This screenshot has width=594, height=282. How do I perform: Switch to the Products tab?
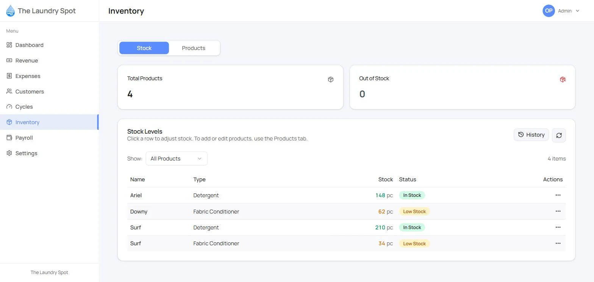coord(194,48)
